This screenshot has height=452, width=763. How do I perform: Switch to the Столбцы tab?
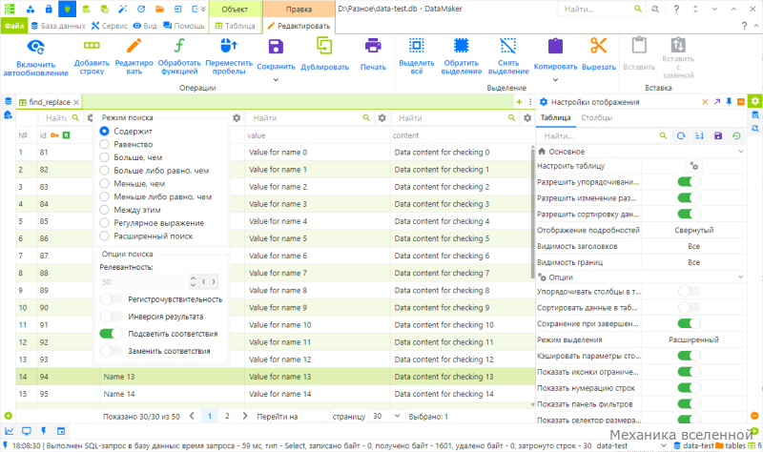597,117
